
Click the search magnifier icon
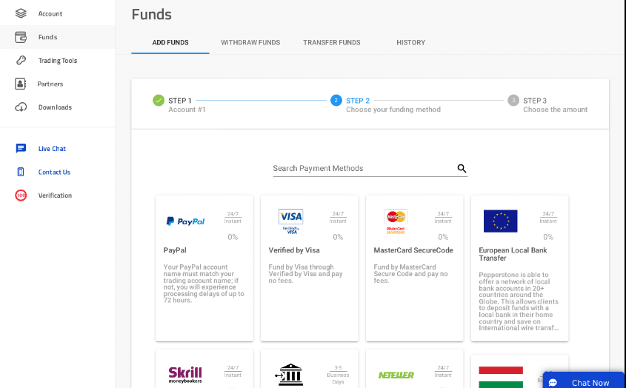coord(462,169)
